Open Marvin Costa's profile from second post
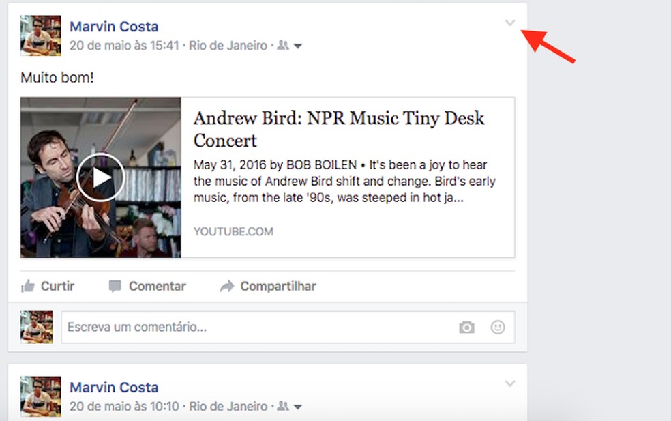The image size is (671, 421). click(114, 387)
